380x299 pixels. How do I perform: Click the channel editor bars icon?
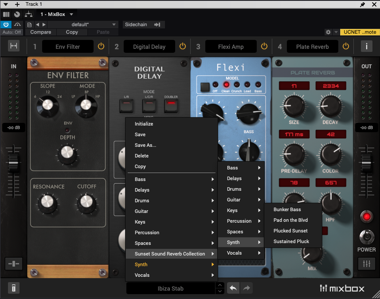click(6, 14)
